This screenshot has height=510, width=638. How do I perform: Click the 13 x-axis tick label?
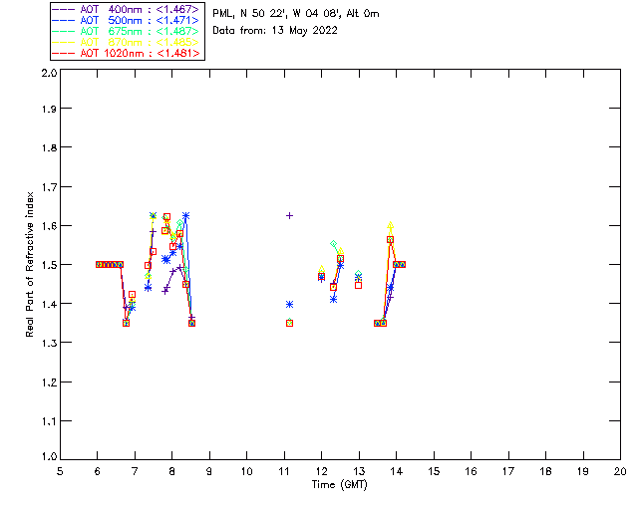pyautogui.click(x=359, y=471)
